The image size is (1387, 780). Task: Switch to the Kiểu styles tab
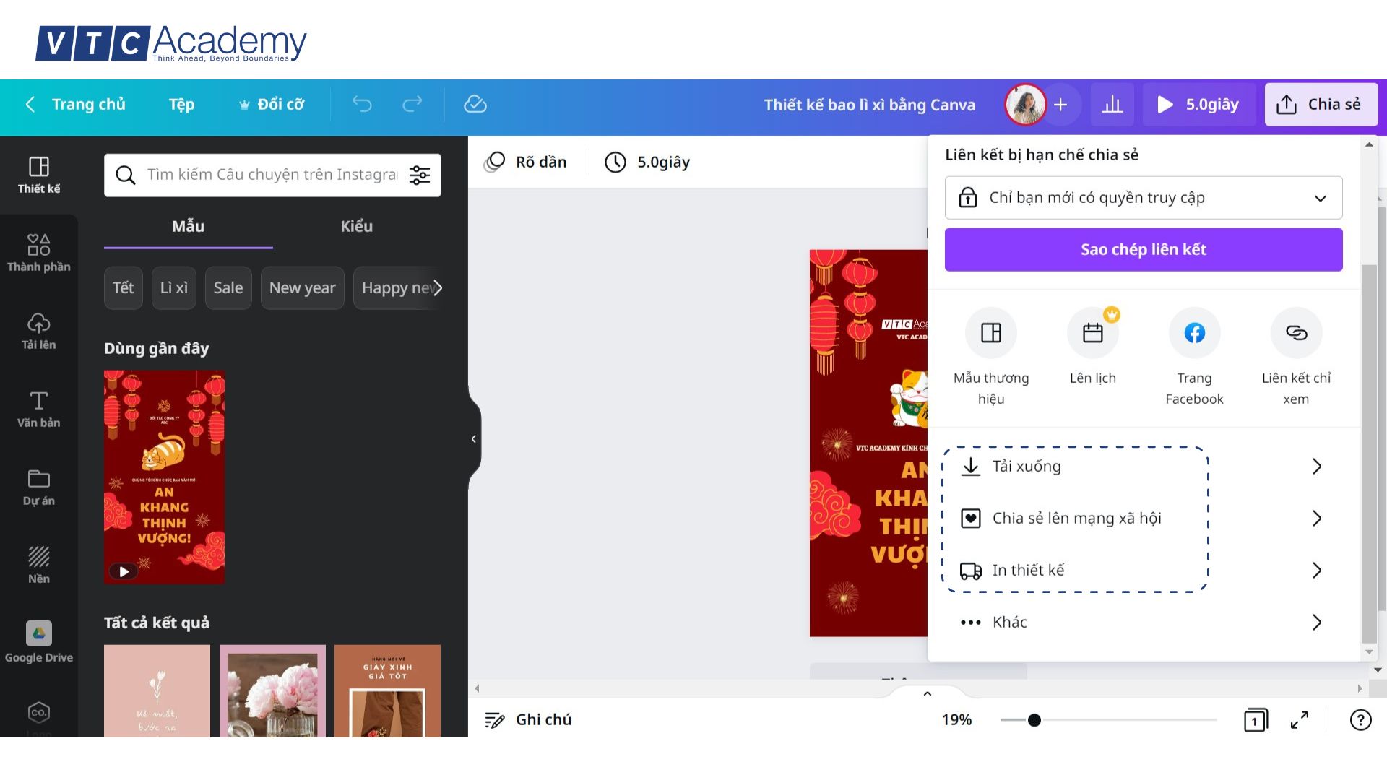(x=356, y=227)
